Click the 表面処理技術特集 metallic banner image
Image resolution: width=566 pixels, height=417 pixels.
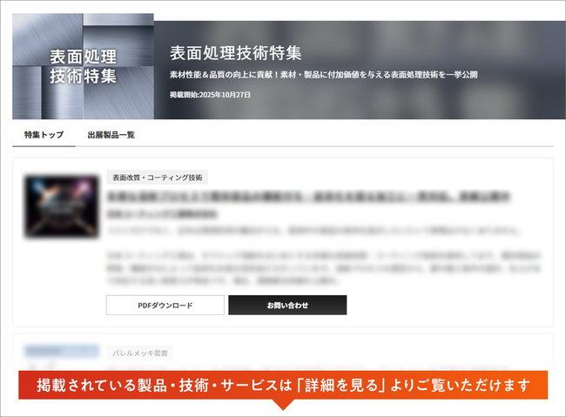(83, 66)
